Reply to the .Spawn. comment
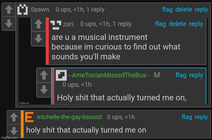The height and width of the screenshot is (140, 212). coord(201,10)
